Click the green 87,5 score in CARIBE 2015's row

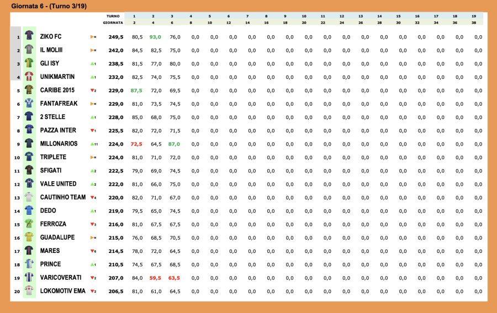click(136, 90)
